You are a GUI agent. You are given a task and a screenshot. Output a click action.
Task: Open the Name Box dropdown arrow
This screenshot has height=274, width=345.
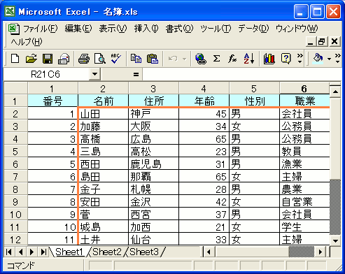click(94, 74)
